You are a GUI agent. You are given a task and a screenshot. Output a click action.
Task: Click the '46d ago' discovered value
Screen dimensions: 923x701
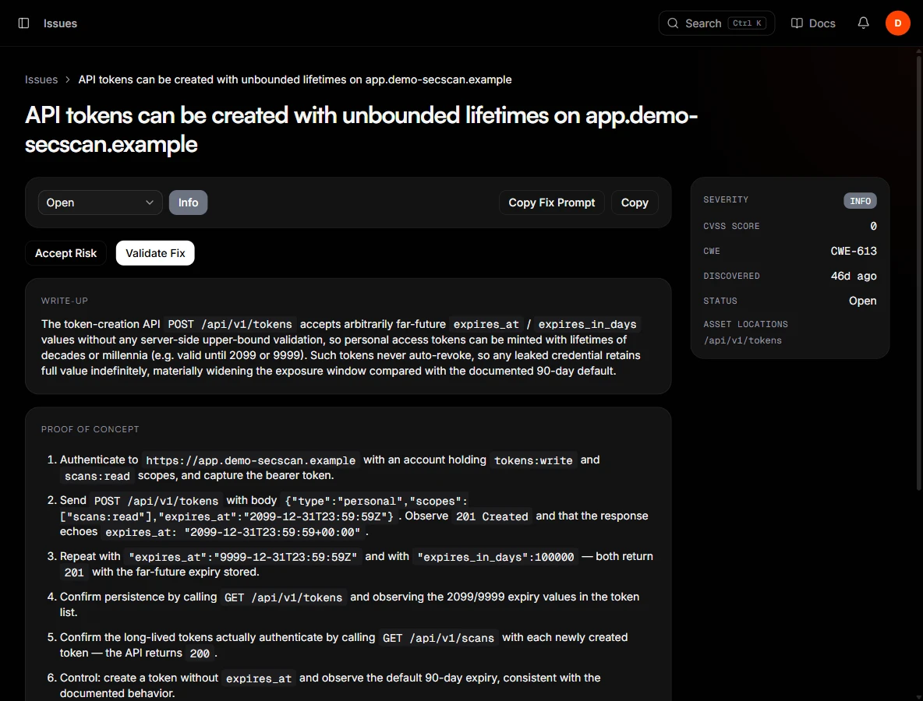(853, 276)
